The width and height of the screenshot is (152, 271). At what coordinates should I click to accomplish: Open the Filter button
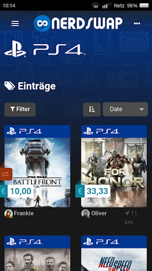point(20,109)
